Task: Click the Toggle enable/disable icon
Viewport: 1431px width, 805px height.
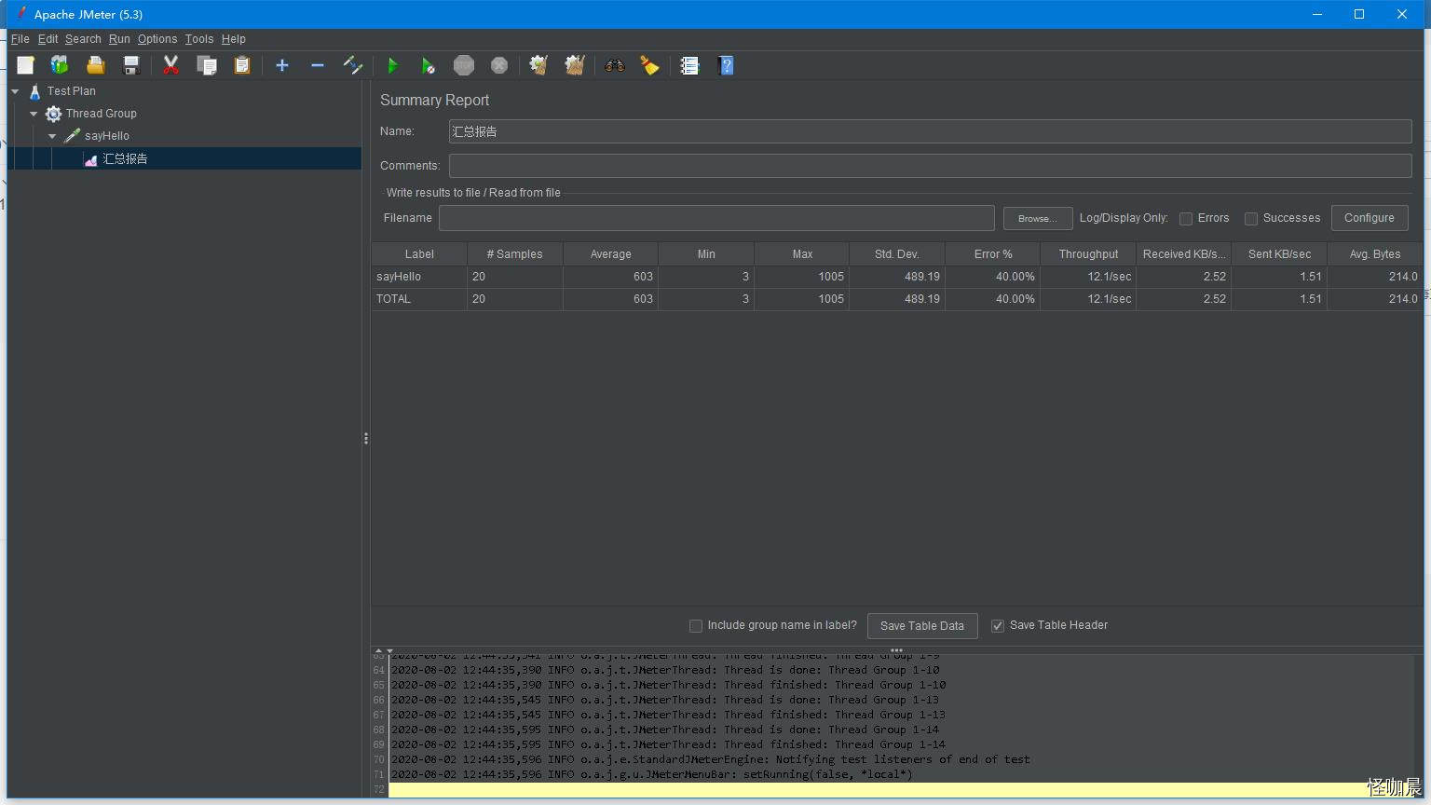Action: tap(353, 65)
